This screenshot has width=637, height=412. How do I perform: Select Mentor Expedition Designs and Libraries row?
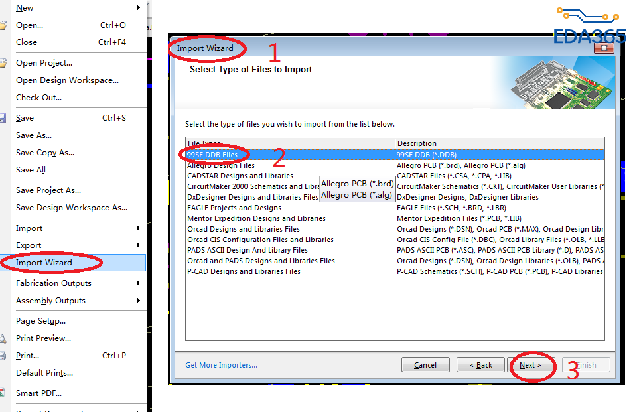[395, 218]
